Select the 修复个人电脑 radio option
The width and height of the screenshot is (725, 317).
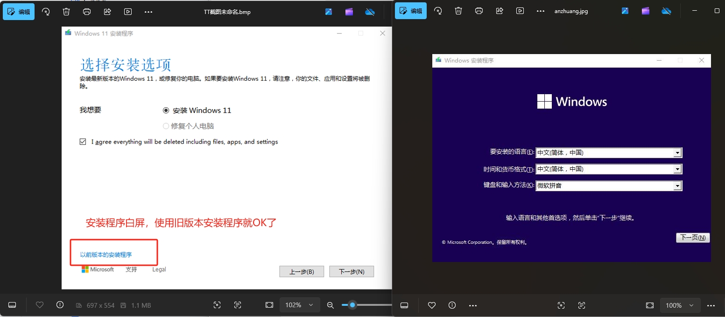pos(166,126)
